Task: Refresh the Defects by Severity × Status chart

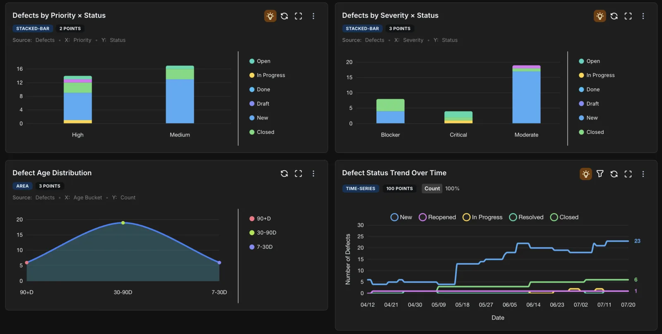Action: 614,16
